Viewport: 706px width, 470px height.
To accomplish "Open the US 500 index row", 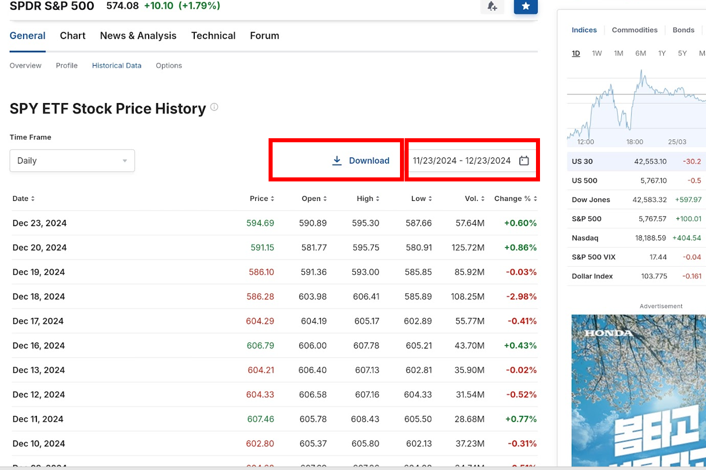I will click(x=636, y=181).
